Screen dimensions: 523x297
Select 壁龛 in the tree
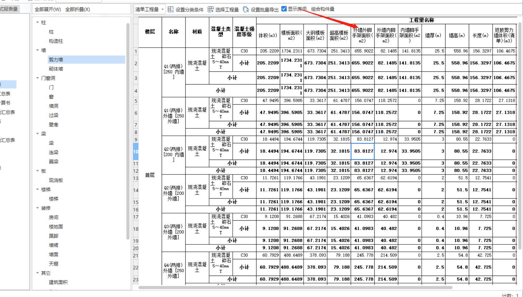53,124
